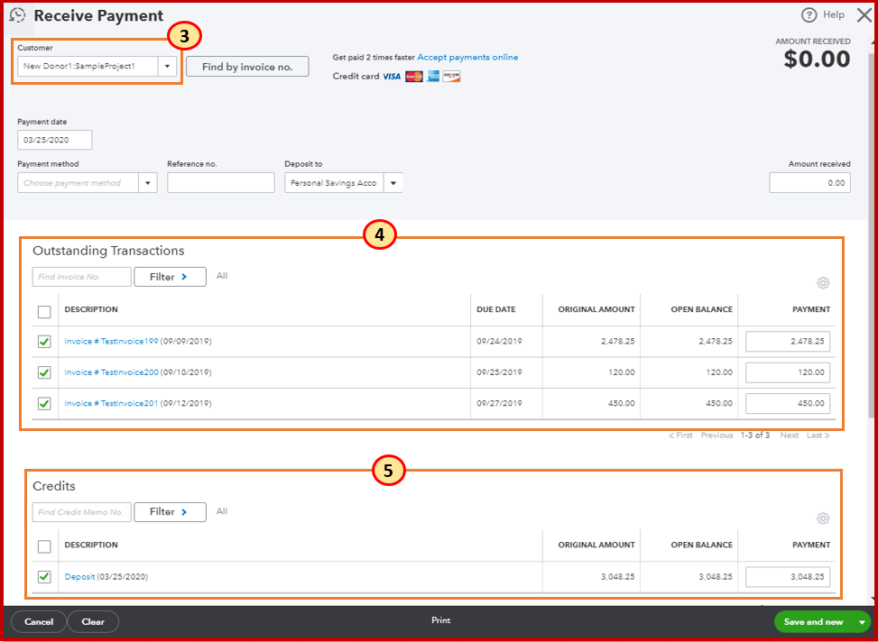This screenshot has width=878, height=642.
Task: Click the Payment date field
Action: [x=55, y=140]
